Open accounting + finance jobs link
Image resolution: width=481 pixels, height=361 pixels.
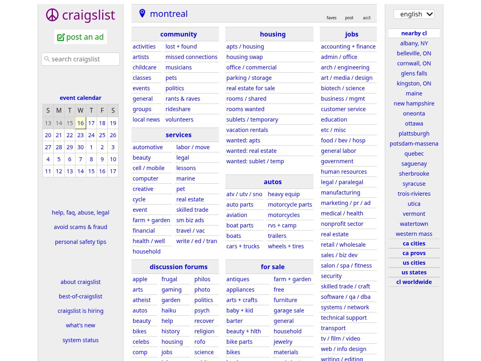(348, 47)
